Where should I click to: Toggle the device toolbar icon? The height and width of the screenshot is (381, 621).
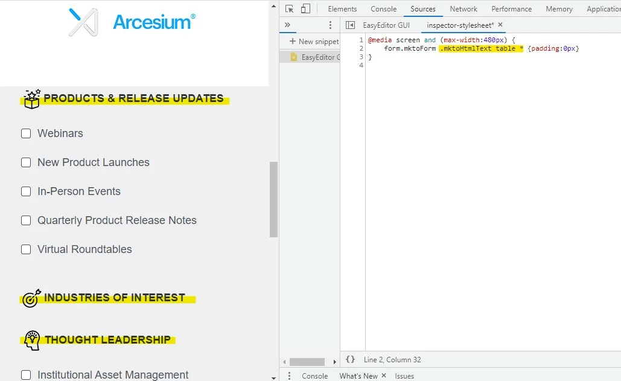pos(305,8)
